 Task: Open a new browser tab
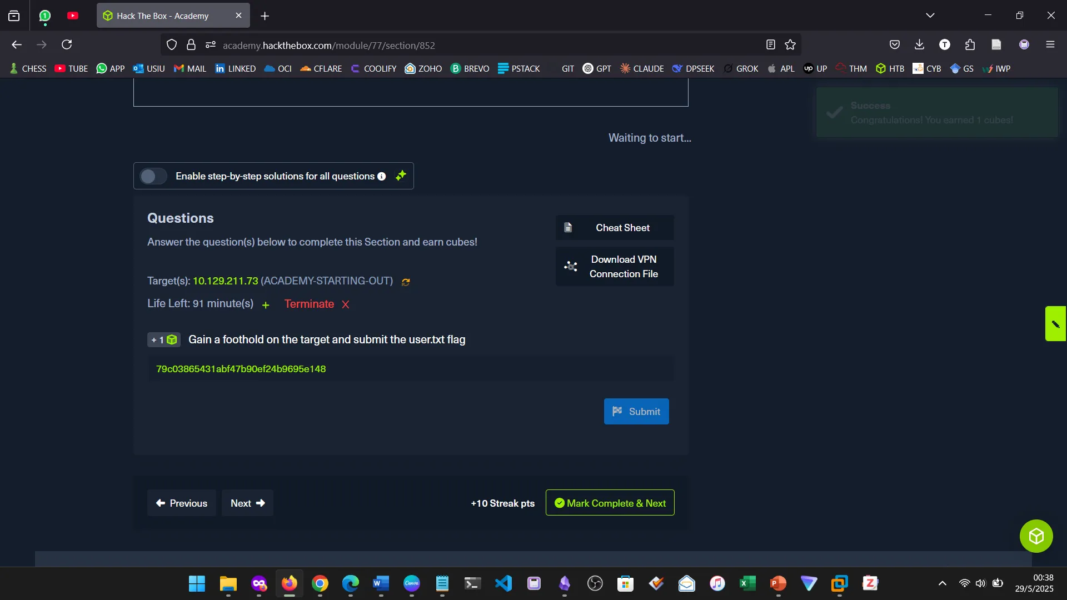[265, 16]
